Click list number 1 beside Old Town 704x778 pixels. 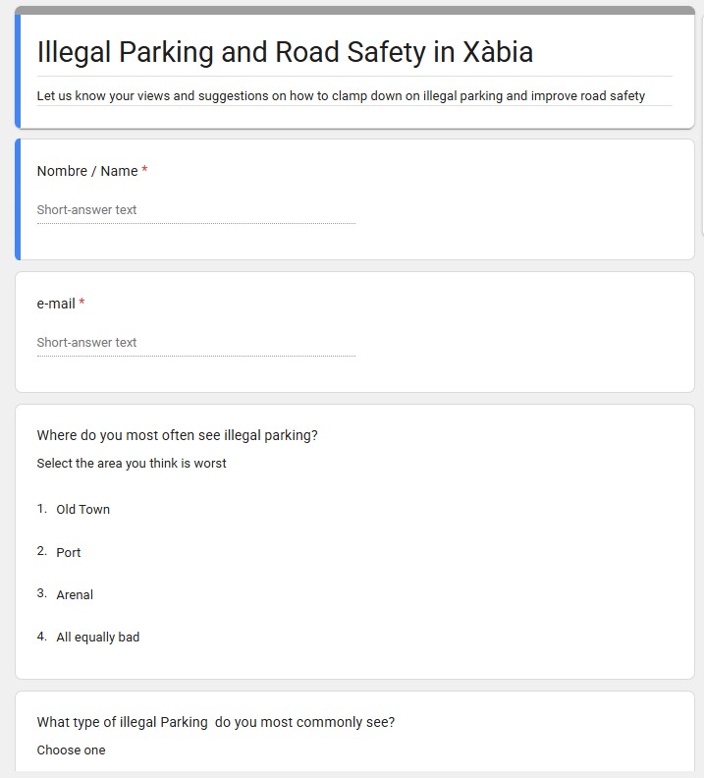click(x=42, y=509)
